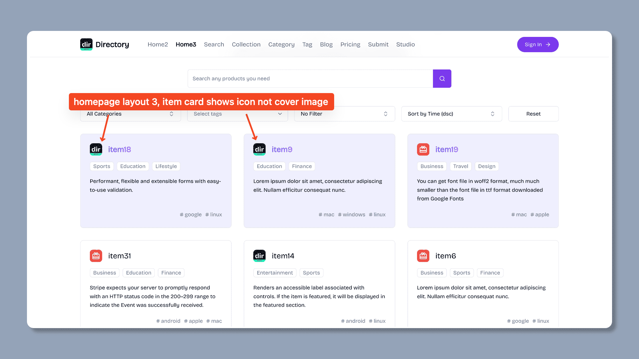
Task: Click the Pricing navigation link
Action: [350, 44]
